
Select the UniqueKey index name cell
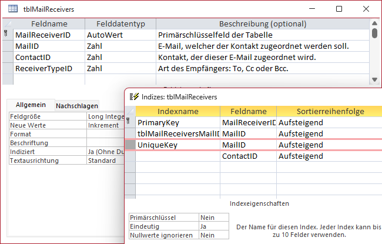[x=178, y=145]
